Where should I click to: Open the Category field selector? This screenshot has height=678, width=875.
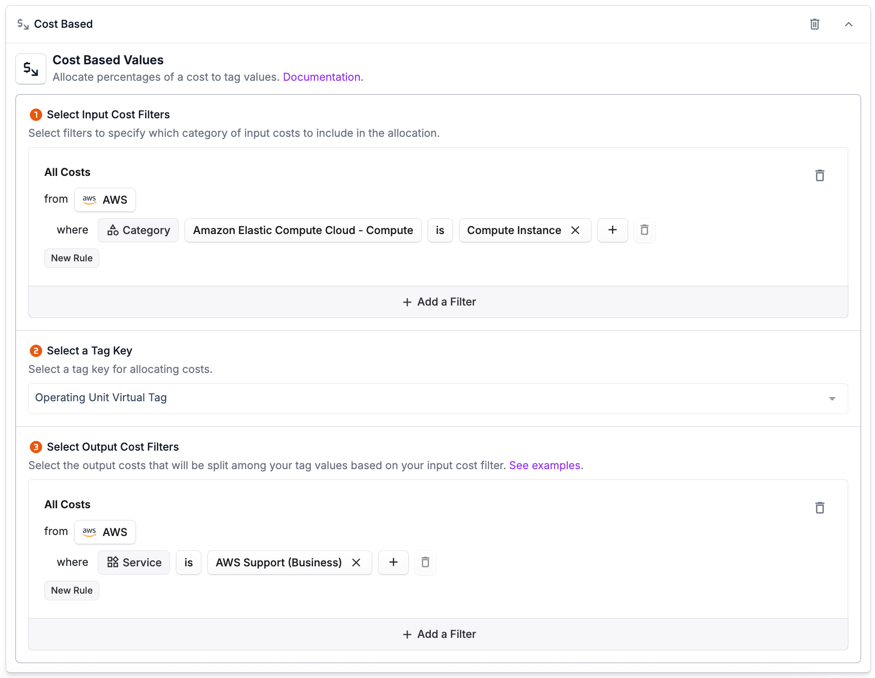click(138, 230)
